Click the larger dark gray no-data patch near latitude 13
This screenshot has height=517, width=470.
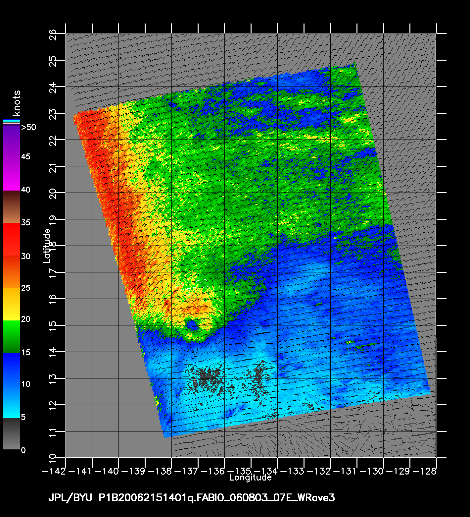[208, 378]
